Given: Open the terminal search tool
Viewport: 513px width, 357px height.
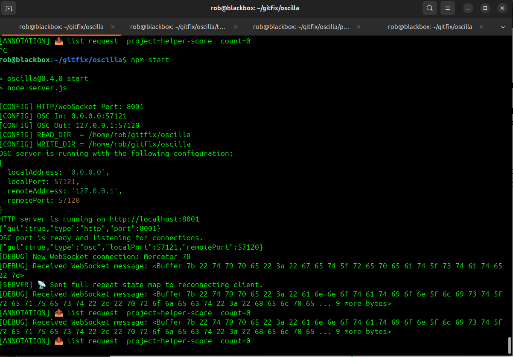Looking at the screenshot, I should pos(429,8).
